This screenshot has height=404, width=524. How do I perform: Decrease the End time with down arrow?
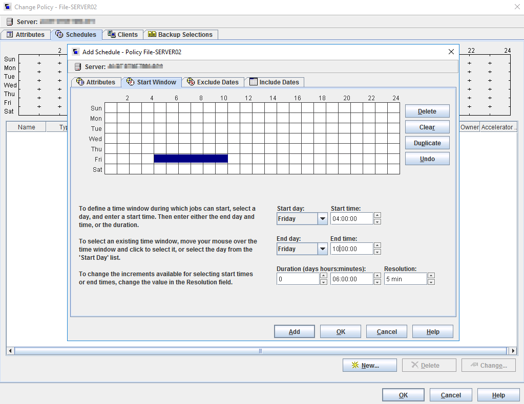[378, 252]
